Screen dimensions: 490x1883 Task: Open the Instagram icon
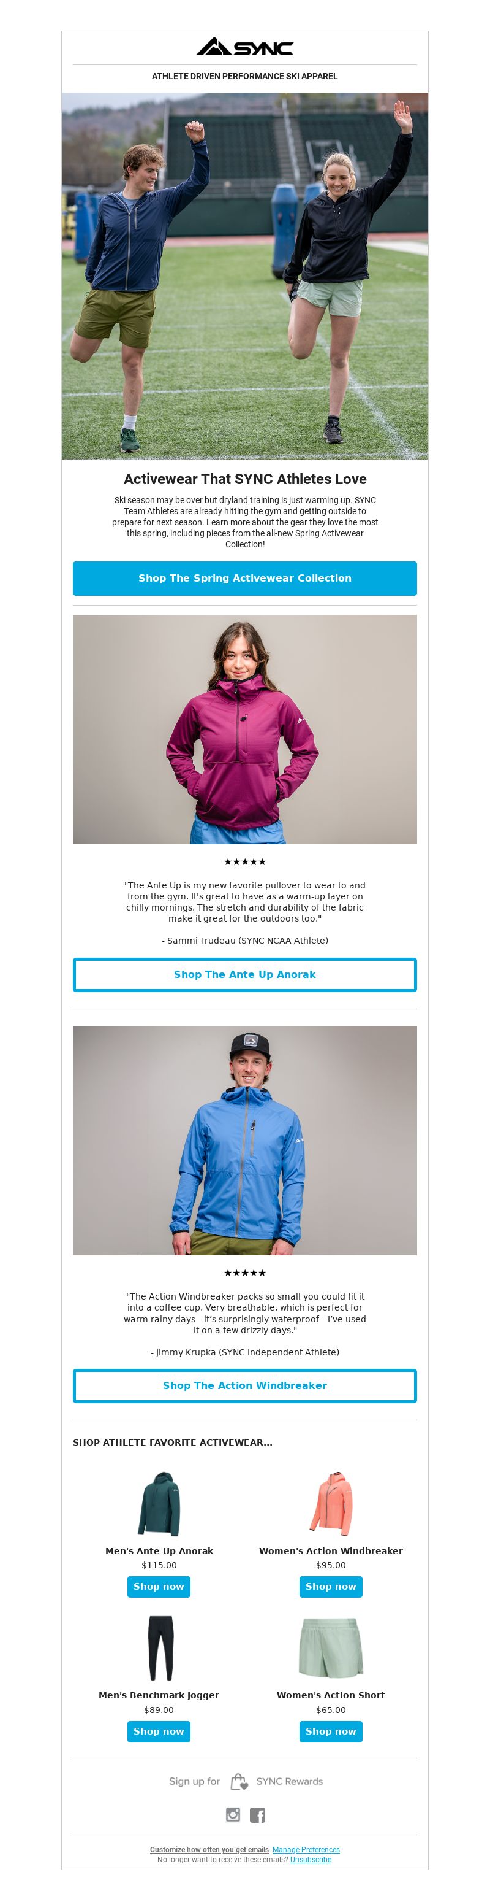pyautogui.click(x=233, y=1814)
